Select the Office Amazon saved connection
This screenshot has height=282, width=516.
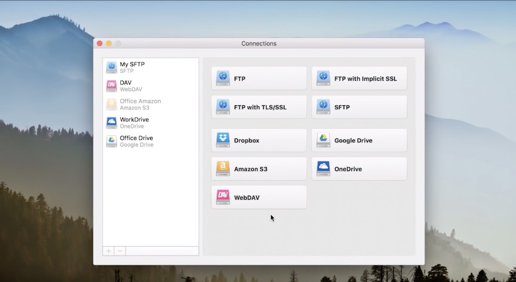coord(140,104)
